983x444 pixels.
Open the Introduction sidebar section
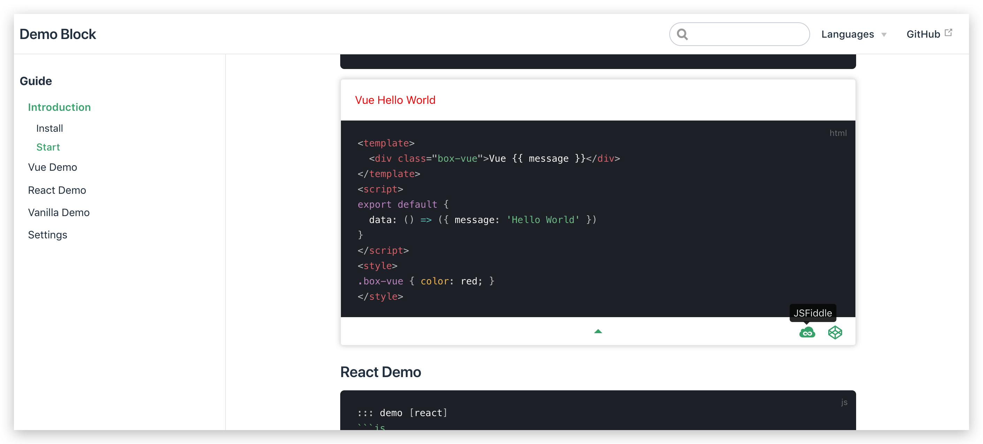click(59, 107)
